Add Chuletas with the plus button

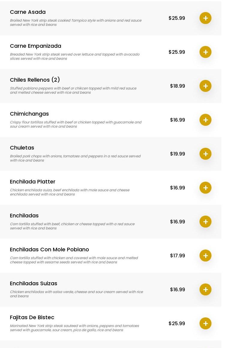tap(205, 154)
